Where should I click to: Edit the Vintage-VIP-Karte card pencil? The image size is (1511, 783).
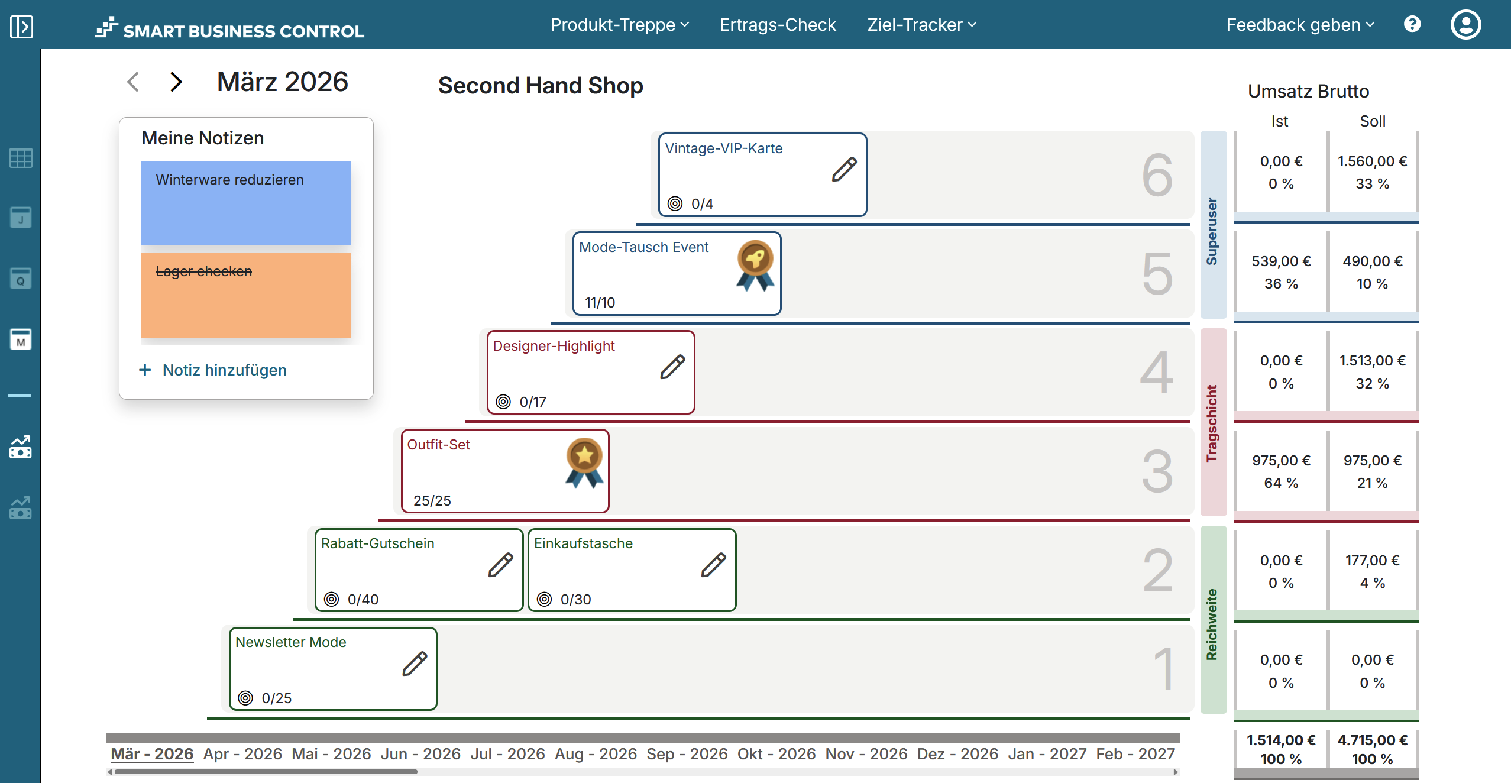[x=844, y=170]
